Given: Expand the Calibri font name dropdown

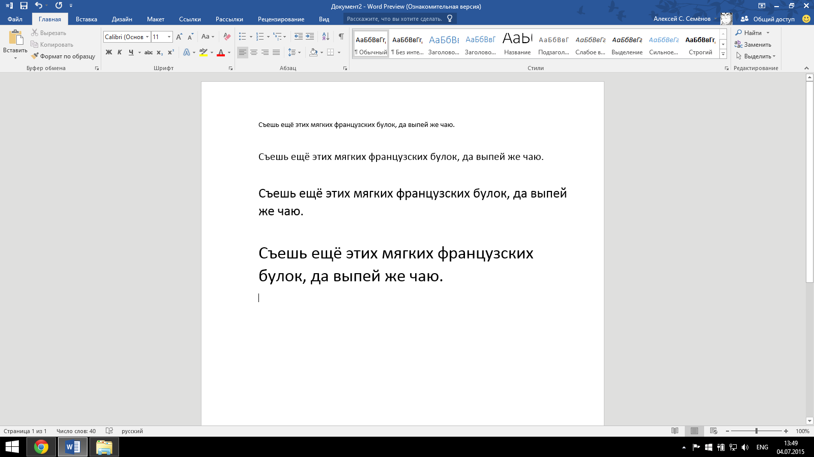Looking at the screenshot, I should [x=147, y=37].
